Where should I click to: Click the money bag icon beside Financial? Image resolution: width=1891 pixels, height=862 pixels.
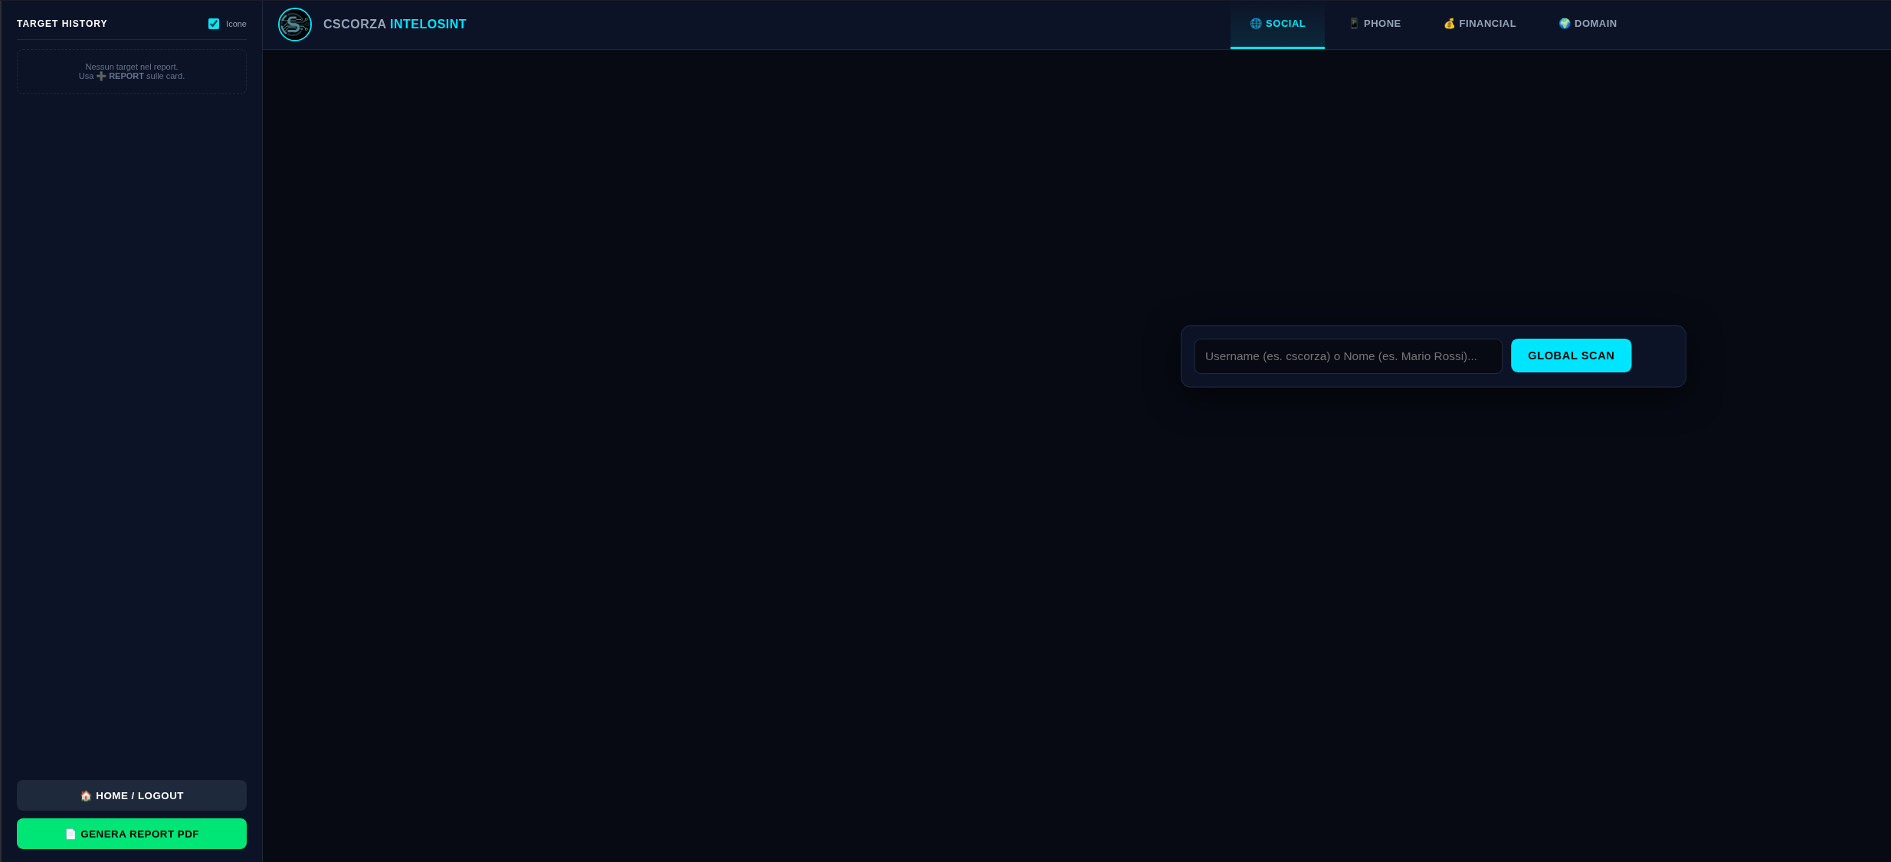point(1449,24)
